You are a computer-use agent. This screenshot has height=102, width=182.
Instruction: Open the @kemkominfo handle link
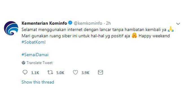[88, 23]
